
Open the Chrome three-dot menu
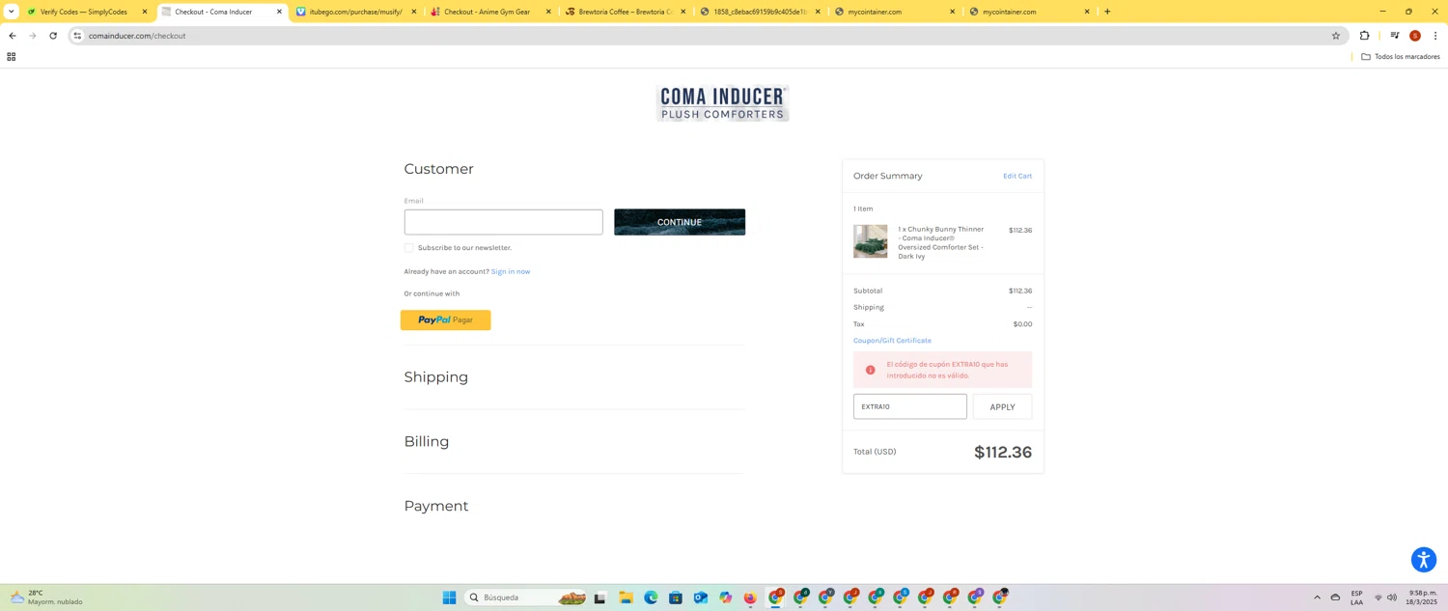[1435, 36]
